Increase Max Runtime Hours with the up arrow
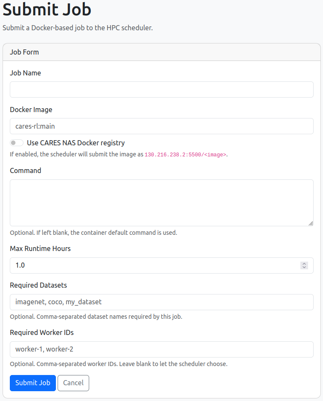 click(304, 264)
